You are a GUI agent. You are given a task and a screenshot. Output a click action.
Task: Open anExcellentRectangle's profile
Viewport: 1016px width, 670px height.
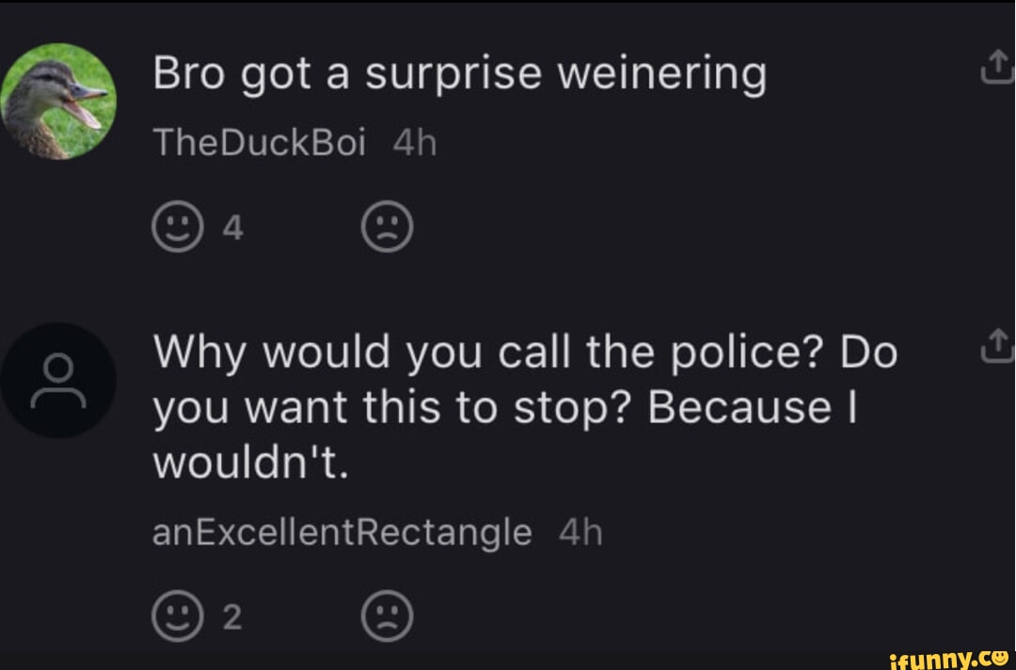point(340,531)
